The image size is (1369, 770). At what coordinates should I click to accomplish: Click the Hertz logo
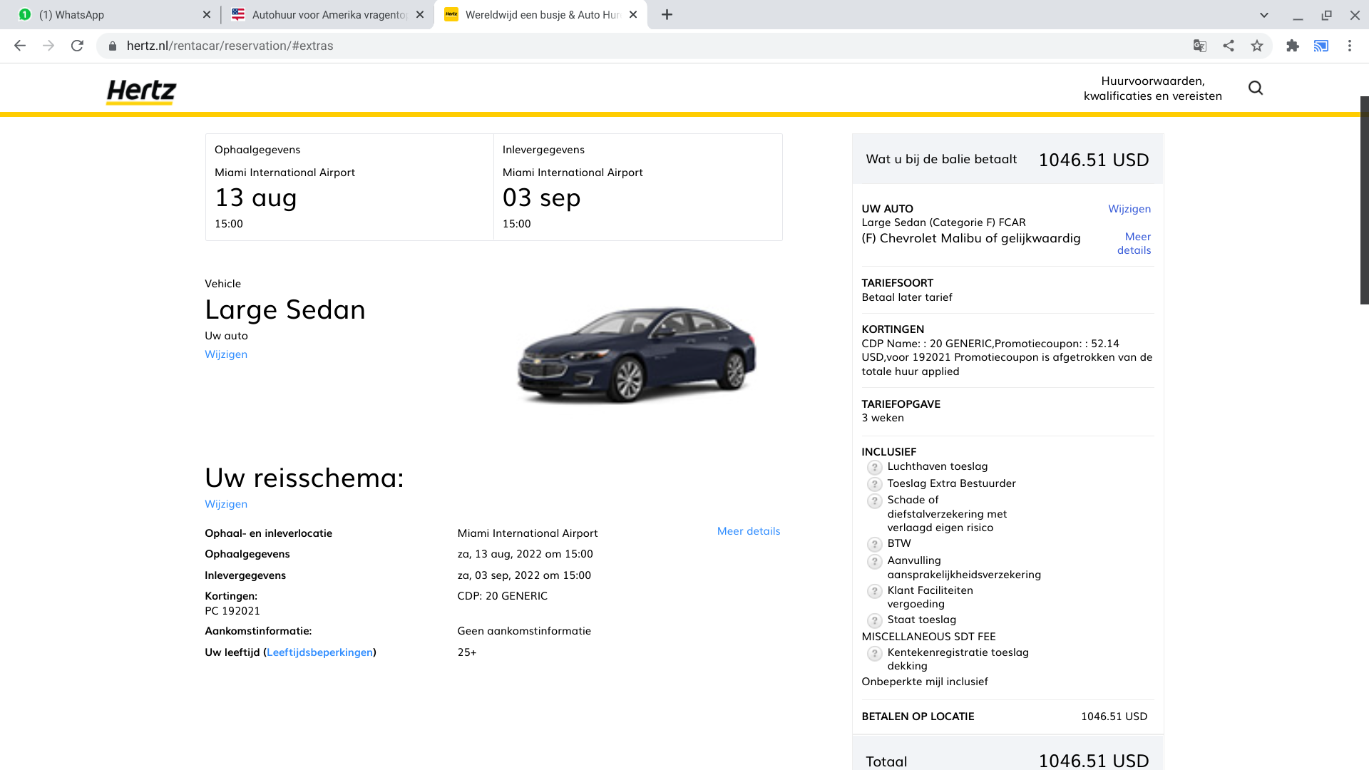141,91
